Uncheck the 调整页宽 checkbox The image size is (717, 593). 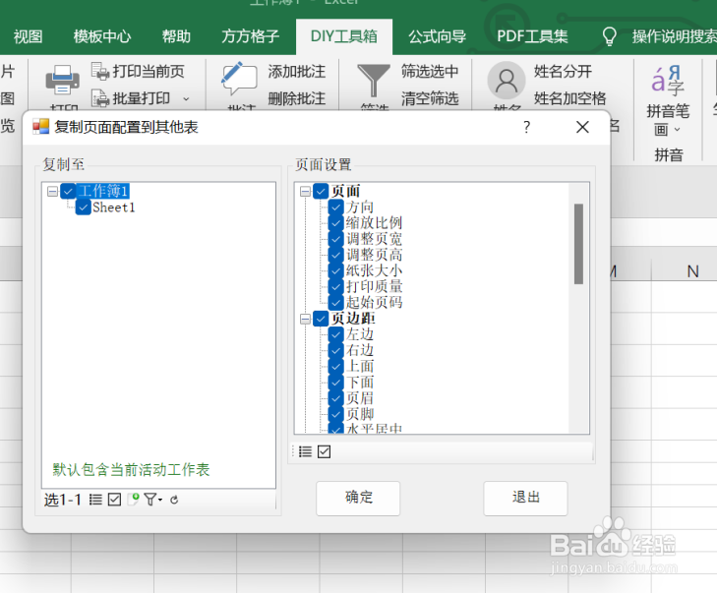(x=335, y=239)
